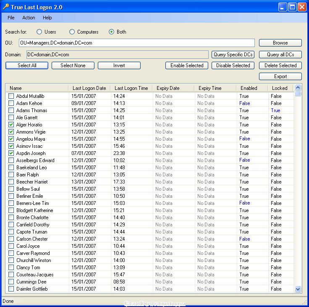309x307 pixels.
Task: Click the key icon in the title bar
Action: click(x=6, y=7)
